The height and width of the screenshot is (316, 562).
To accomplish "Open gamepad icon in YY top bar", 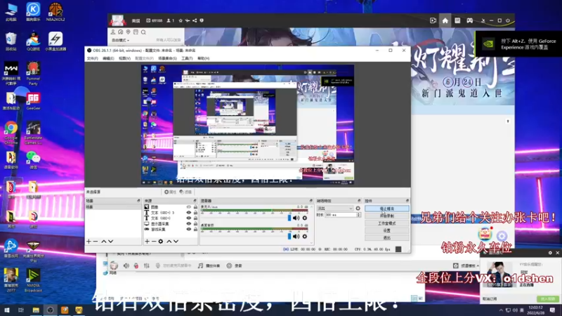I will pyautogui.click(x=469, y=20).
